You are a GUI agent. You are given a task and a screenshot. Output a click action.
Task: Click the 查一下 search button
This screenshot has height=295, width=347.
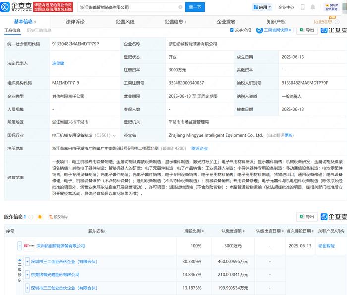(195, 7)
